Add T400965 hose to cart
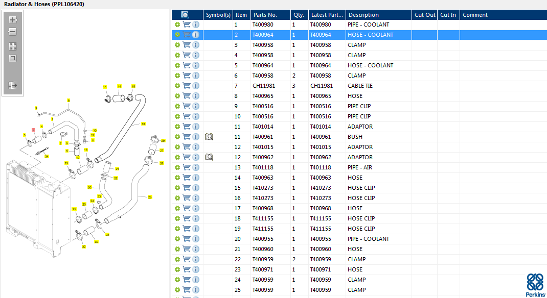This screenshot has height=298, width=547. click(187, 96)
